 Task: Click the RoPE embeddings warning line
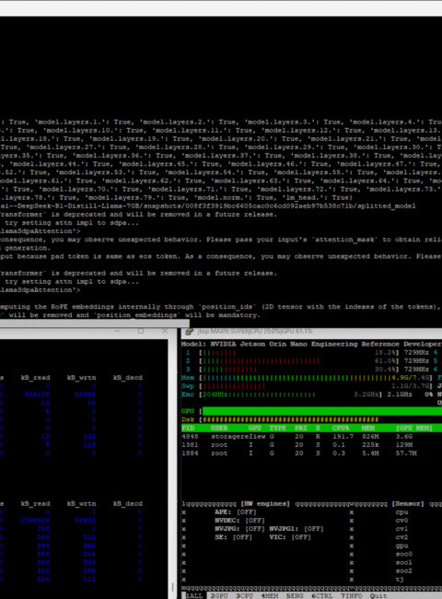(221, 307)
